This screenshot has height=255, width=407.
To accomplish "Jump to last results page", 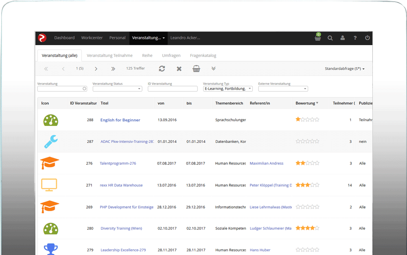I will coord(113,69).
